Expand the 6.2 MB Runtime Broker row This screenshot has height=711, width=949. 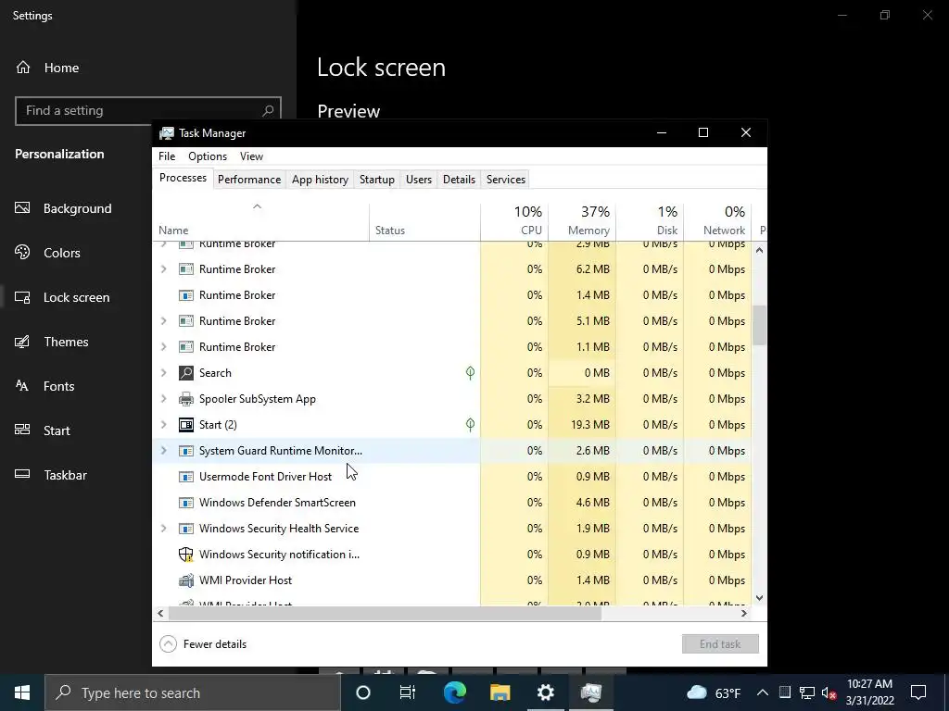(163, 269)
